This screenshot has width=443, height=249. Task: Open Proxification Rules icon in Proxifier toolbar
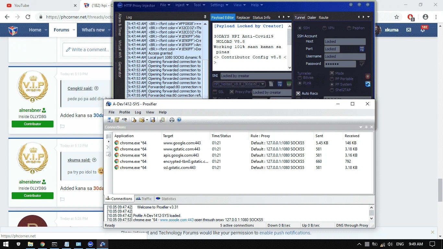(117, 120)
